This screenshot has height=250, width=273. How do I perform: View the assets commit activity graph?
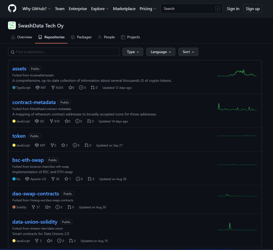[237, 73]
